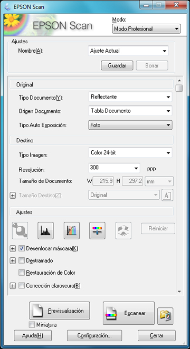Click the Escanear button

coord(129,313)
